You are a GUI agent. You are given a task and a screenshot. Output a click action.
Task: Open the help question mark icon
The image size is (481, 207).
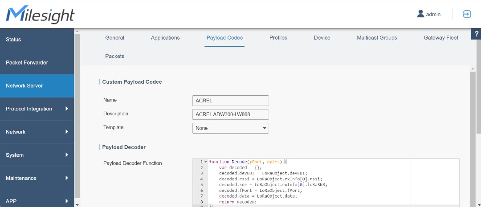[477, 34]
